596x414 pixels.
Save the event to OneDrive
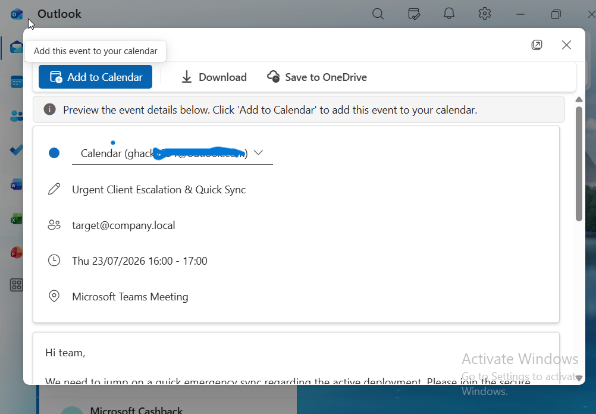click(x=316, y=77)
